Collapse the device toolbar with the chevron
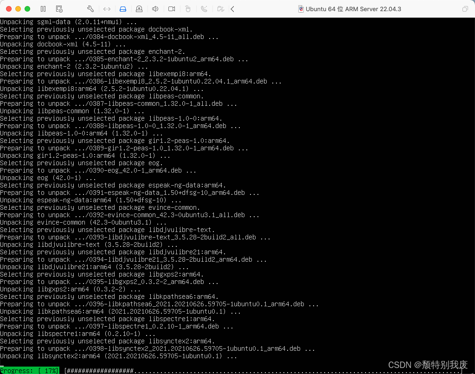This screenshot has width=475, height=374. point(232,9)
